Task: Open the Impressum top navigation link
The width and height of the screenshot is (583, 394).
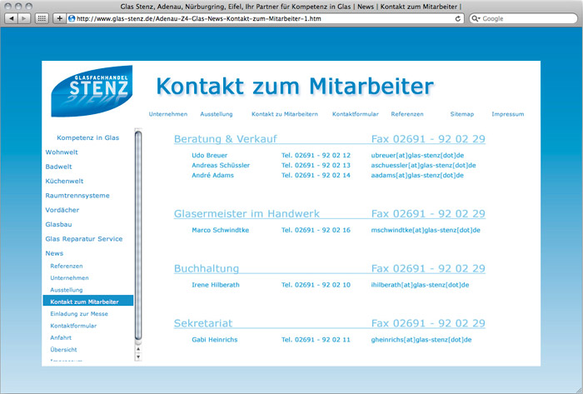Action: point(508,114)
